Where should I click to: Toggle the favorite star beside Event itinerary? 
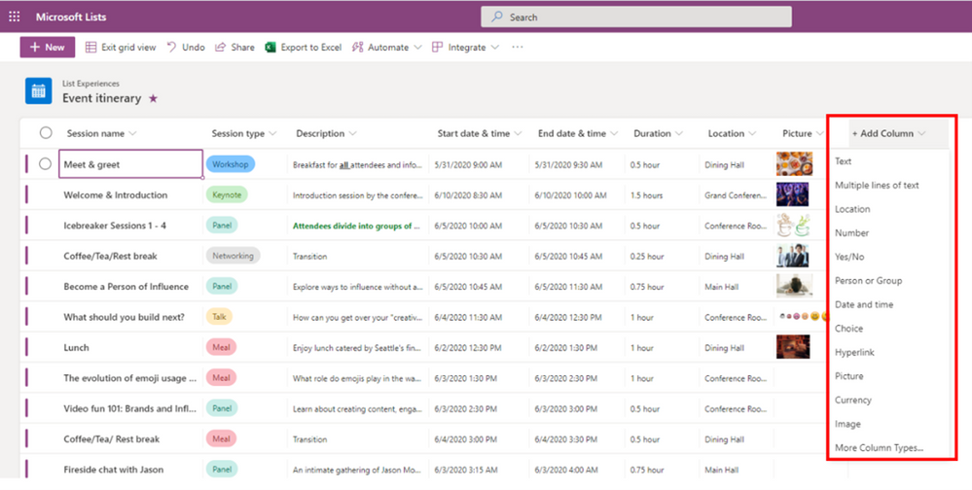coord(153,99)
